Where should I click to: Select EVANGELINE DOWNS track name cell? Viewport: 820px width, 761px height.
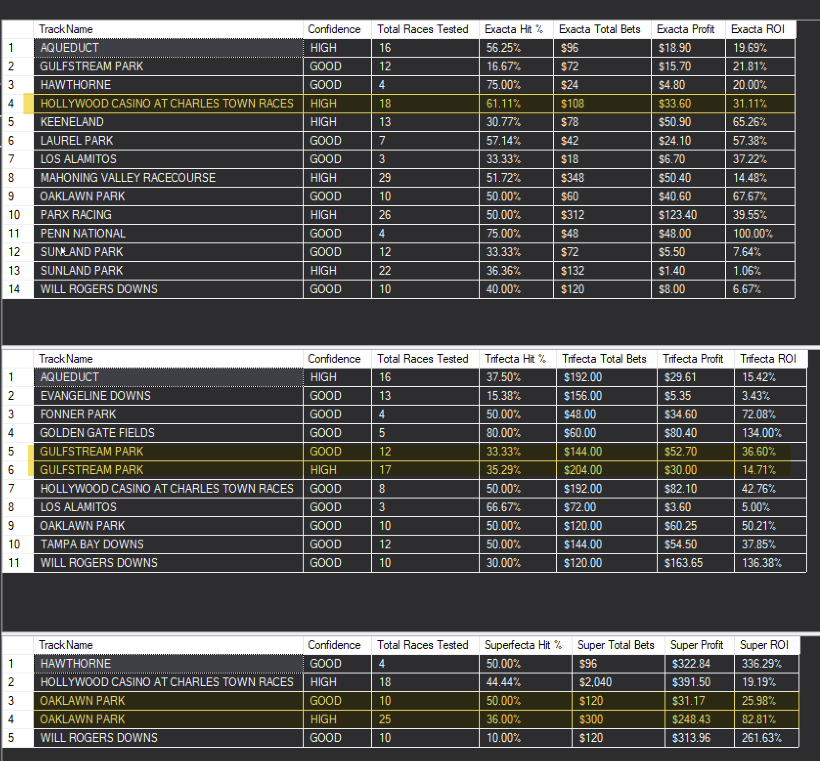pyautogui.click(x=168, y=396)
